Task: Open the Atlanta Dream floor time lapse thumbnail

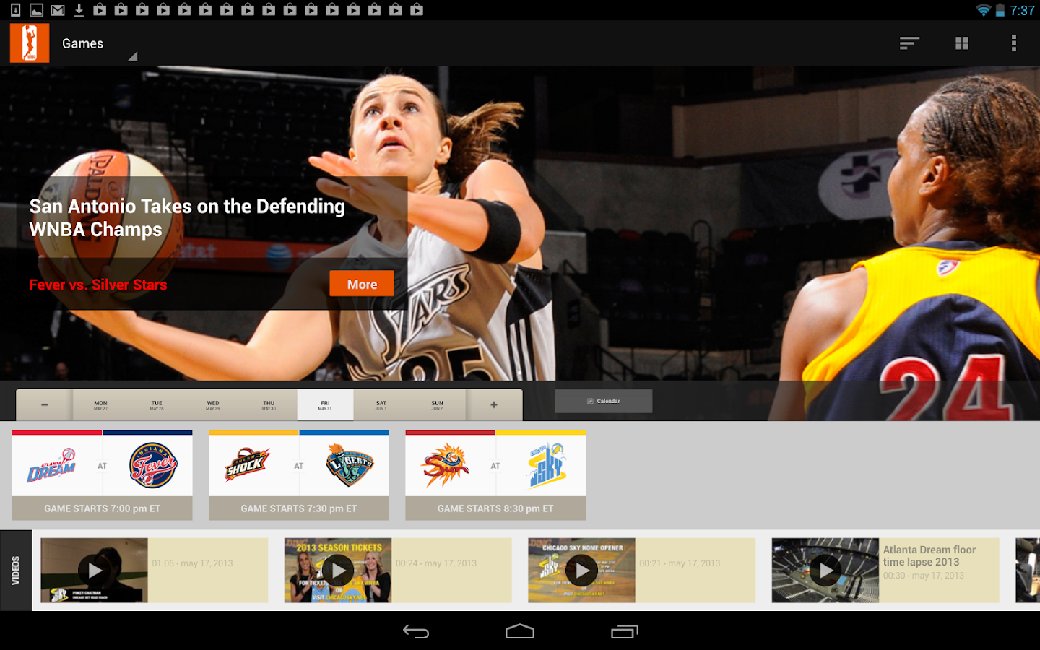Action: pos(825,570)
